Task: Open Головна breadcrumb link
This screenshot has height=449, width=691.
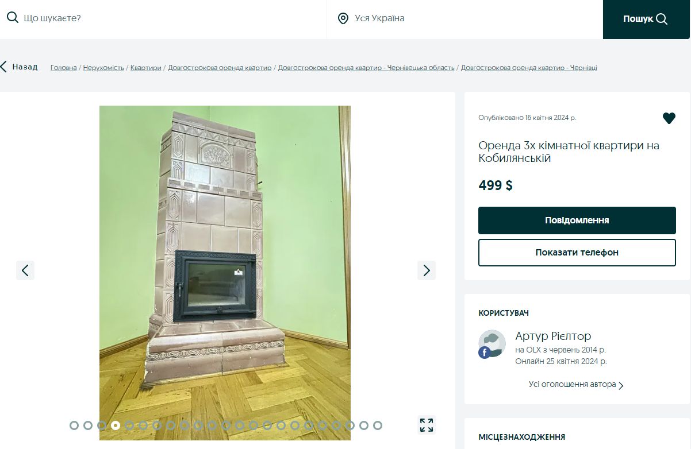Action: (x=63, y=68)
